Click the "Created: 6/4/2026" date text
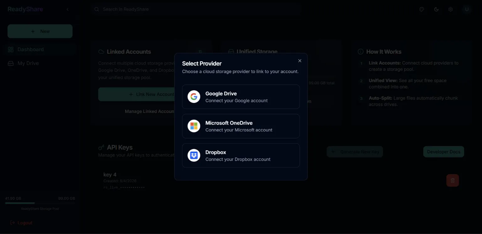Screen dimensions: 482x234 (x=120, y=181)
